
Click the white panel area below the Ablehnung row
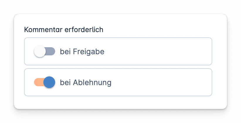click(x=118, y=102)
